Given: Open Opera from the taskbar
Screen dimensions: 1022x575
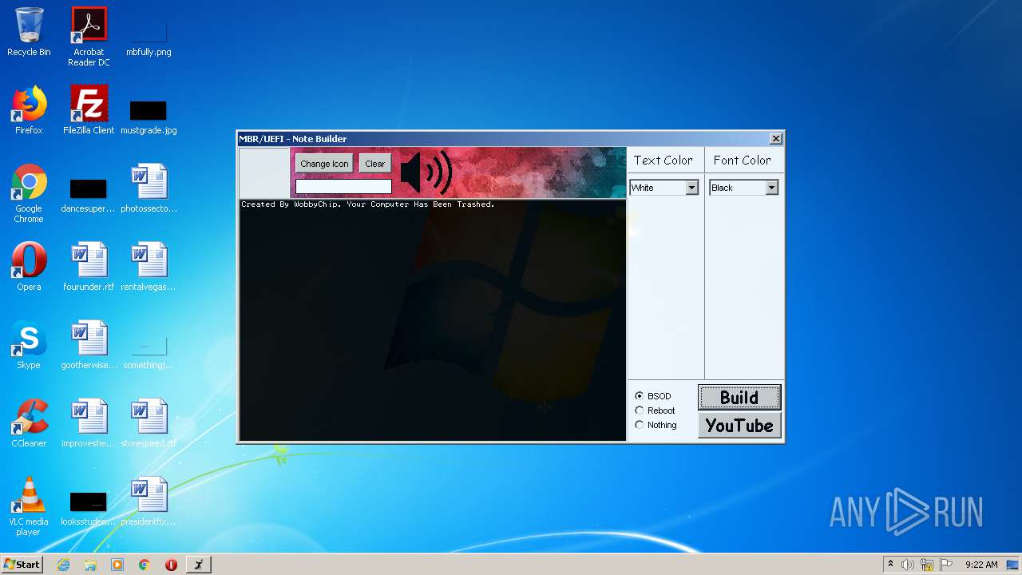Looking at the screenshot, I should pyautogui.click(x=171, y=565).
